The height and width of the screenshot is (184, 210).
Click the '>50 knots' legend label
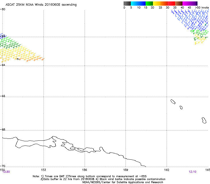[x=202, y=8]
